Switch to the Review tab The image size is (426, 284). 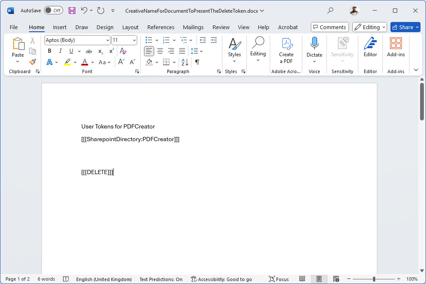click(221, 27)
